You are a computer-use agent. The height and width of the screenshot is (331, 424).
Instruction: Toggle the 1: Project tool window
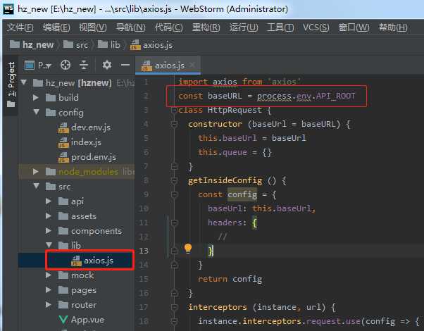(11, 84)
